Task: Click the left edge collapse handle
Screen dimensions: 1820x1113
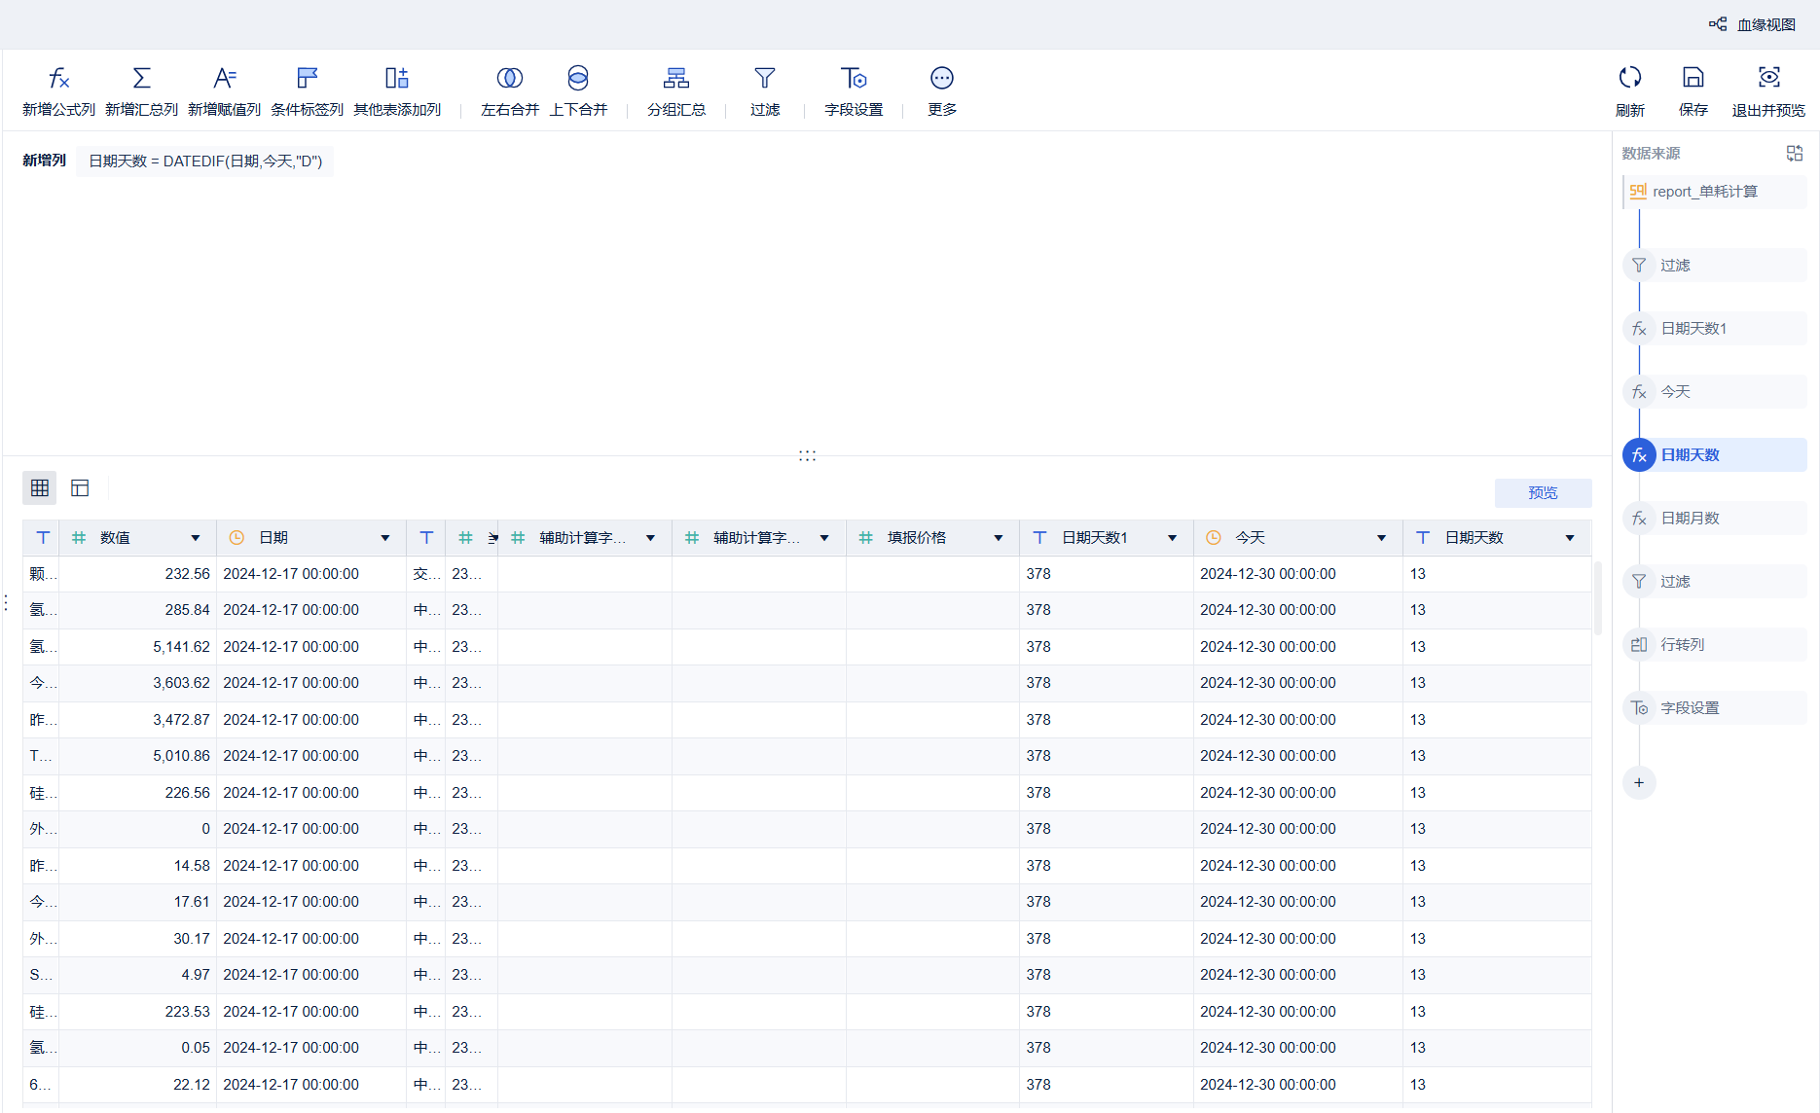Action: [x=6, y=603]
